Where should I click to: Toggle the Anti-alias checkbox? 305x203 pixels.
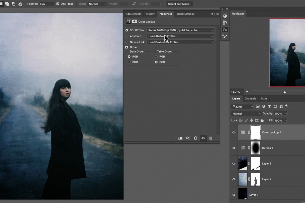[x=58, y=4]
